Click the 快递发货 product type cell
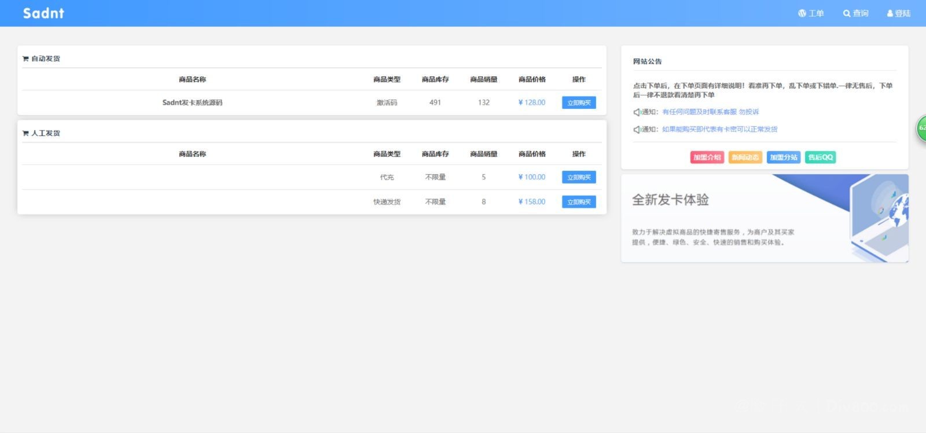Image resolution: width=926 pixels, height=433 pixels. [387, 202]
